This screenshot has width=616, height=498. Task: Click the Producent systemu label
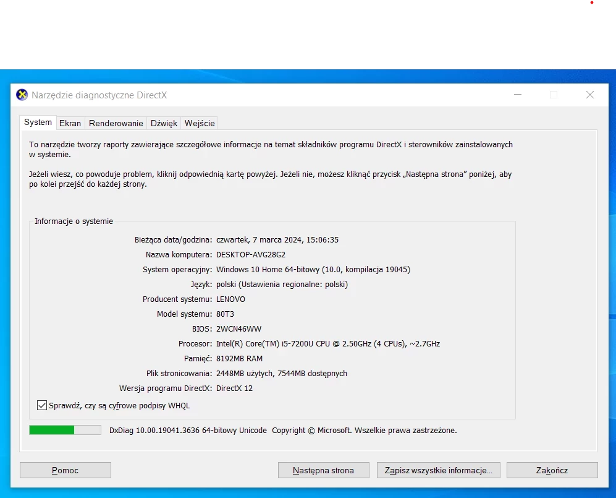click(177, 299)
